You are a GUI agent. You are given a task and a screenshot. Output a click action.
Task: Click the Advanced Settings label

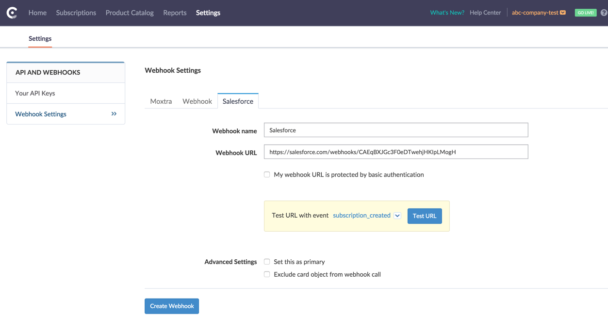230,262
